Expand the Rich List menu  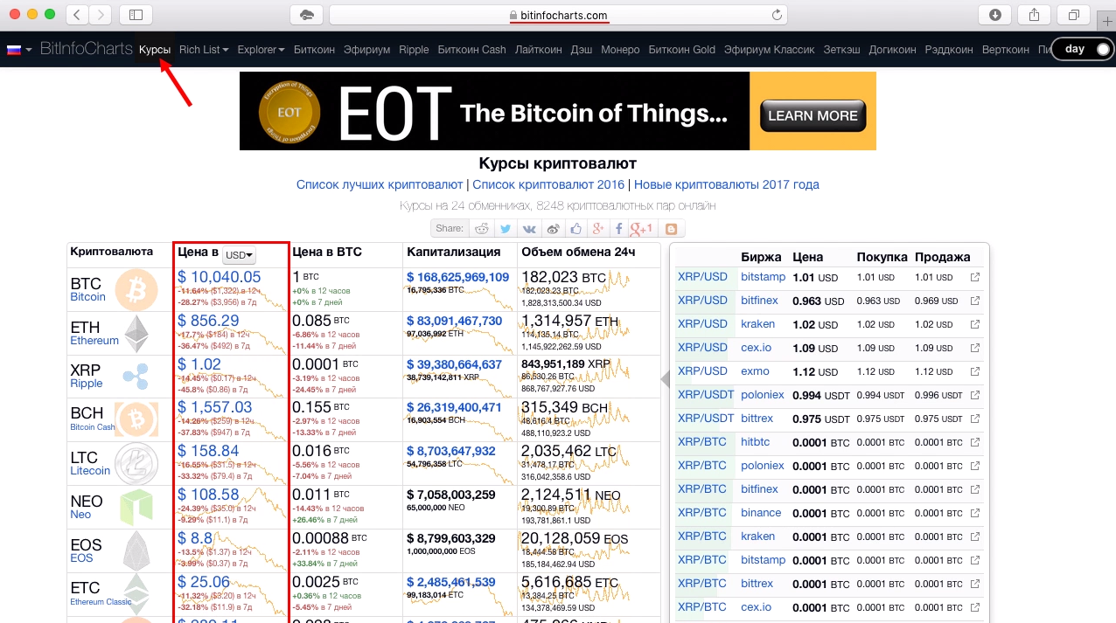pyautogui.click(x=204, y=50)
